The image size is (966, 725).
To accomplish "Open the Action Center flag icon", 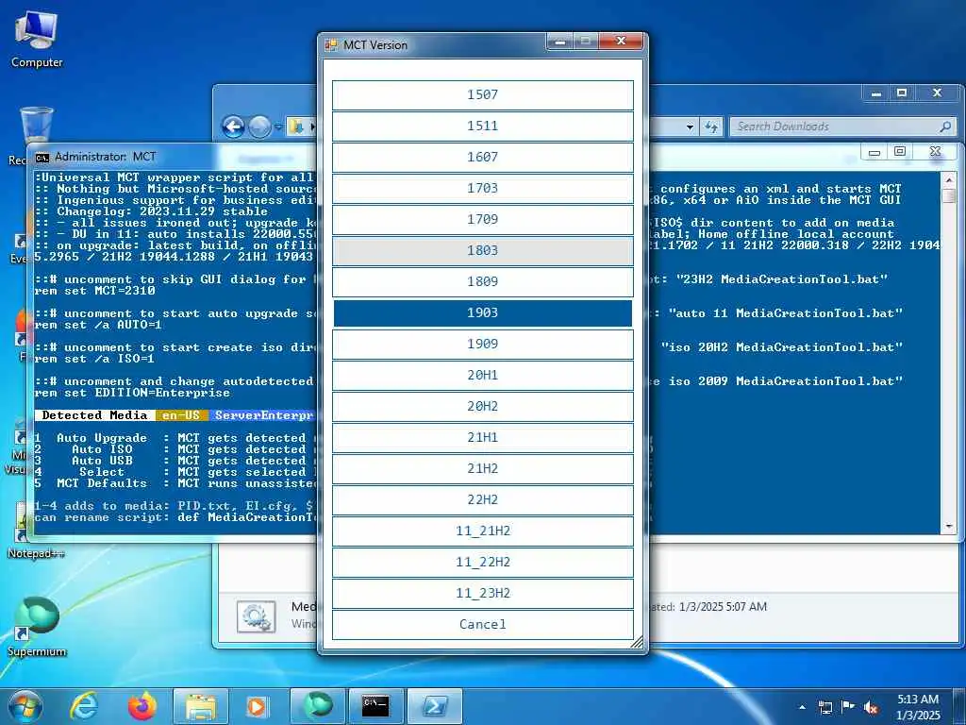I will pos(848,707).
